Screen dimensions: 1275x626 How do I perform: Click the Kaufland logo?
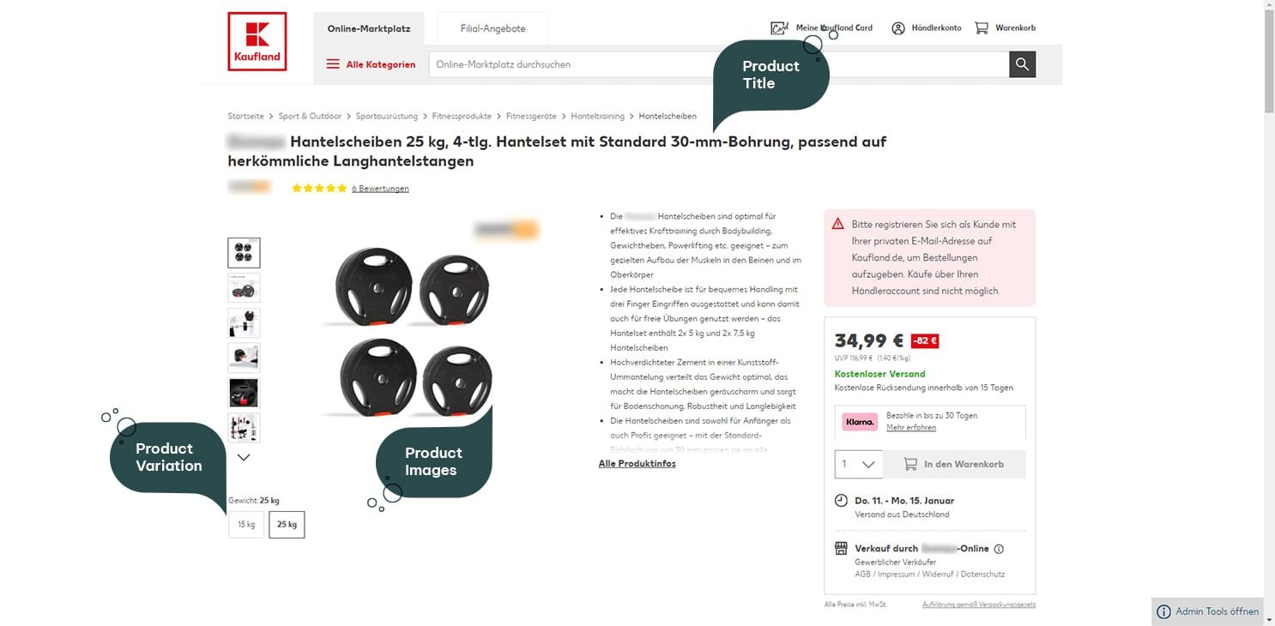(257, 41)
